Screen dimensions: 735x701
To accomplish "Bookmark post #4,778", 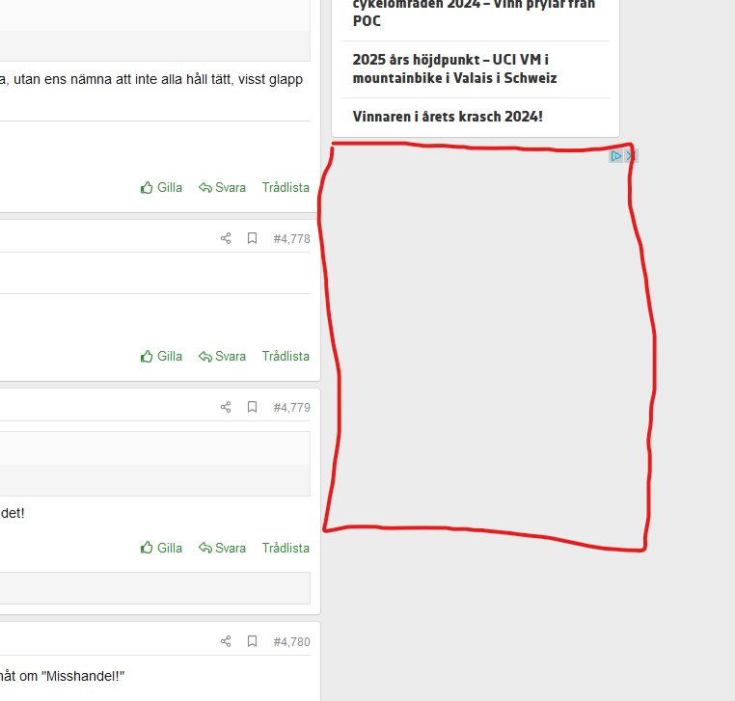I will tap(252, 238).
